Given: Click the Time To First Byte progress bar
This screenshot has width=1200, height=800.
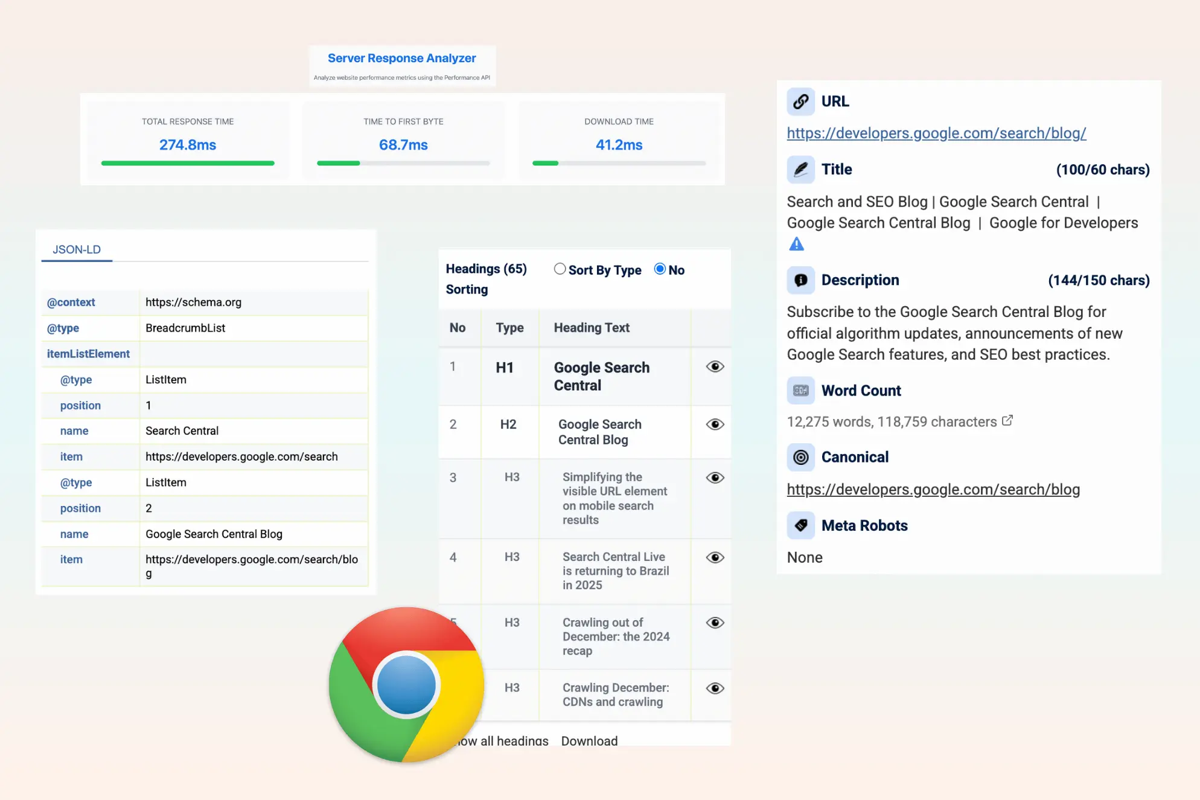Looking at the screenshot, I should 403,163.
